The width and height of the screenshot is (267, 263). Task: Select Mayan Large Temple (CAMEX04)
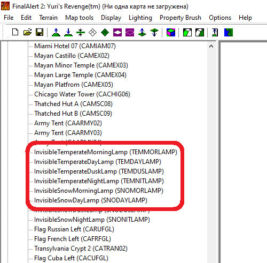click(80, 75)
